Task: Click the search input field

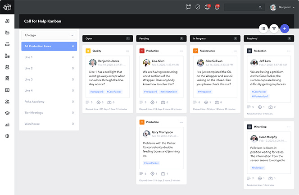Action: 242,7
